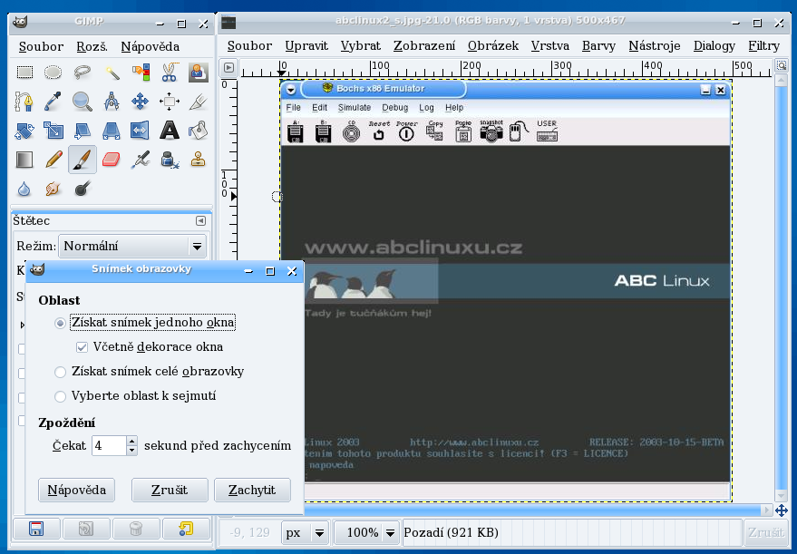Screen dimensions: 797x554
Task: Choose the Foreground Select tool
Action: 199,73
